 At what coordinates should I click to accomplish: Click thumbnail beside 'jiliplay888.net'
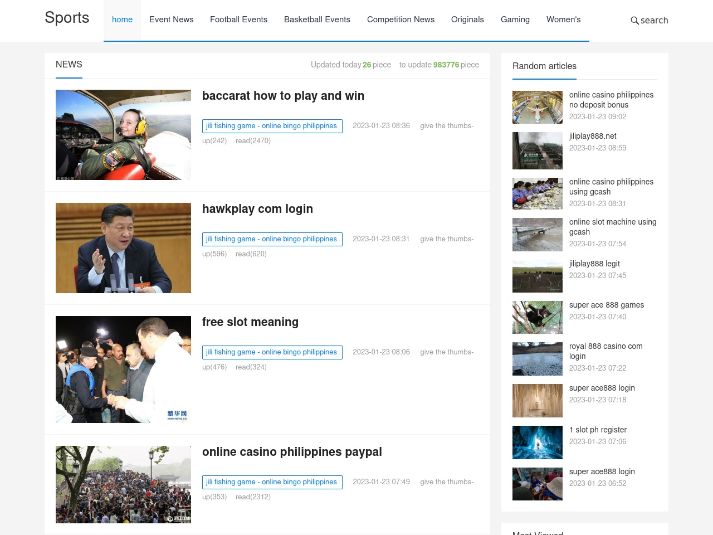tap(538, 150)
